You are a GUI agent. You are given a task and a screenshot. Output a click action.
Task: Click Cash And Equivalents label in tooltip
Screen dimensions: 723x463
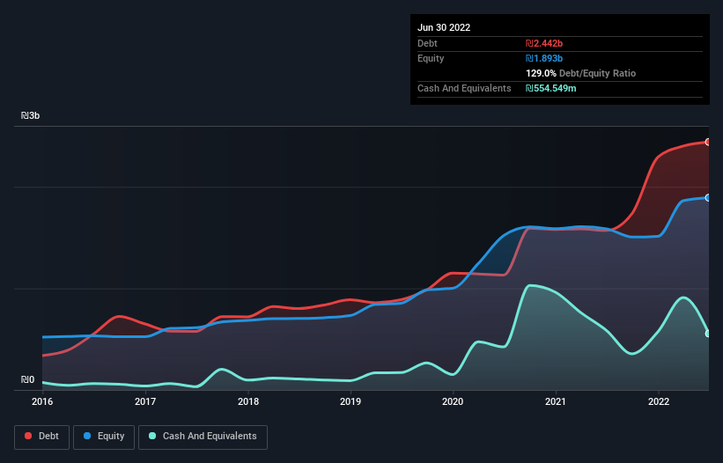coord(464,88)
